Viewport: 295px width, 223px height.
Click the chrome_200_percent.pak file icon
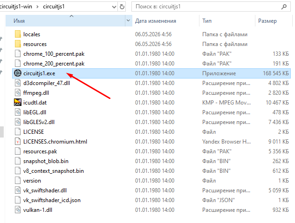point(18,64)
